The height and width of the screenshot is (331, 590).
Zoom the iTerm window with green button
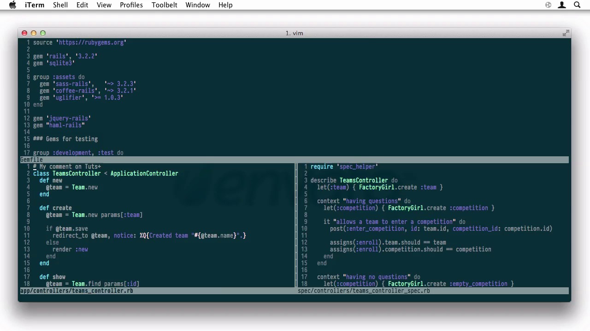(43, 33)
